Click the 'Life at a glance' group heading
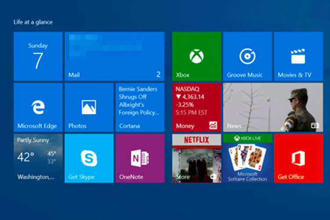This screenshot has width=330, height=220. click(33, 22)
